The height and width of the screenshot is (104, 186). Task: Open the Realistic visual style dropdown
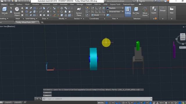(115, 8)
